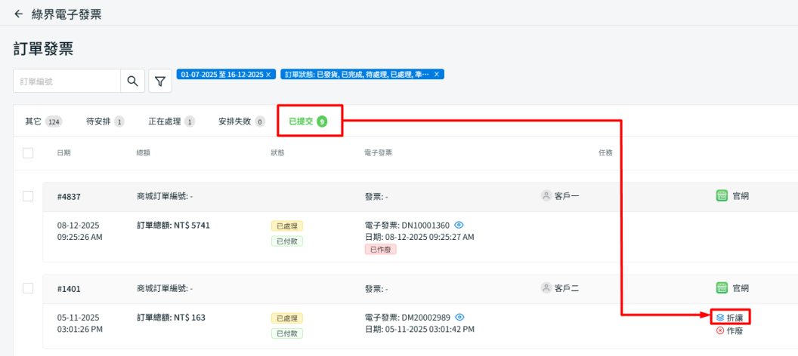
Task: Toggle the select-all checkbox in header
Action: [28, 153]
